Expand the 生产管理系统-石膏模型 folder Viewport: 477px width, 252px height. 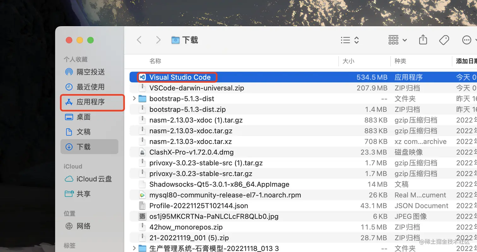pos(134,248)
